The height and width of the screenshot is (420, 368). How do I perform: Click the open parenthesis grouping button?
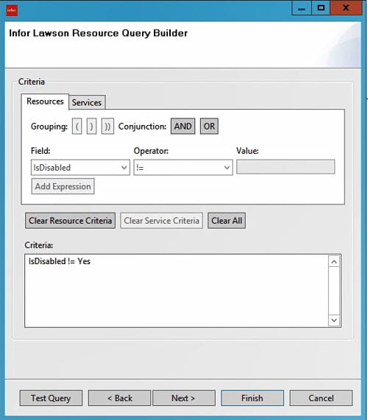(77, 127)
